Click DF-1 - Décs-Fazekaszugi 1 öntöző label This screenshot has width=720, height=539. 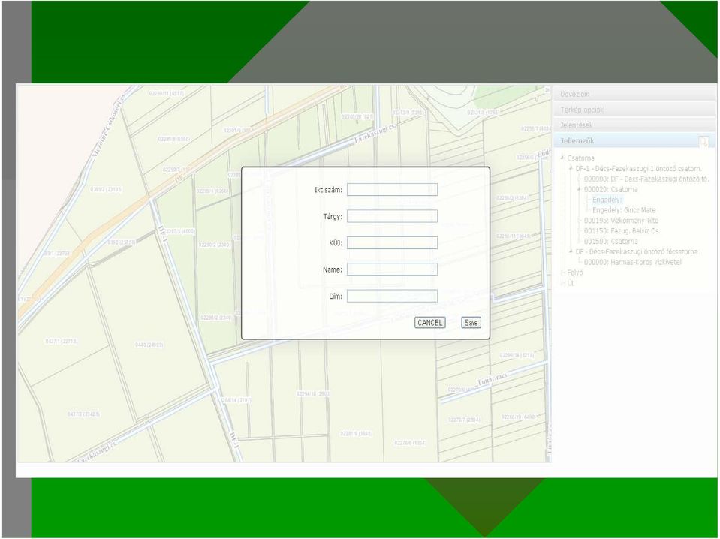click(638, 168)
